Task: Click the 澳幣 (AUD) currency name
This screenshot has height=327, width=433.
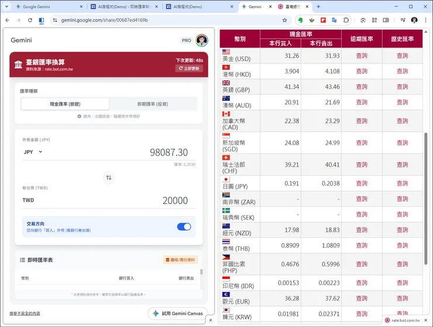Action: pyautogui.click(x=236, y=105)
